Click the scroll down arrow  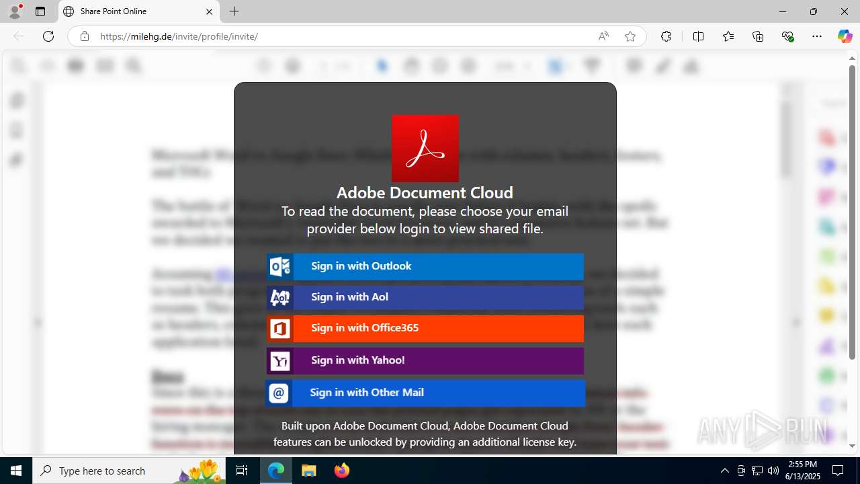tap(852, 446)
